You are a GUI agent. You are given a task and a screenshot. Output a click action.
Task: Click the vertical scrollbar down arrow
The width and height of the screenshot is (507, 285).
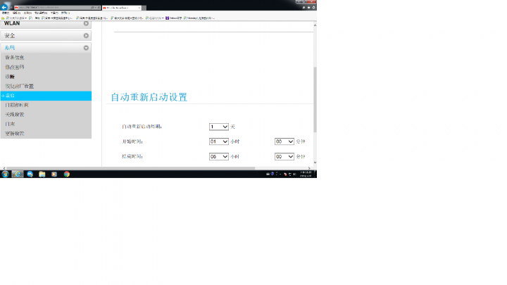(315, 163)
